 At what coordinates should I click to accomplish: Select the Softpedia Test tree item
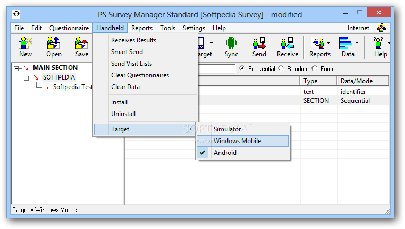pyautogui.click(x=73, y=87)
